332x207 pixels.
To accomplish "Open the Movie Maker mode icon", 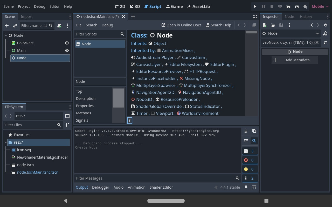I will 305,6.
